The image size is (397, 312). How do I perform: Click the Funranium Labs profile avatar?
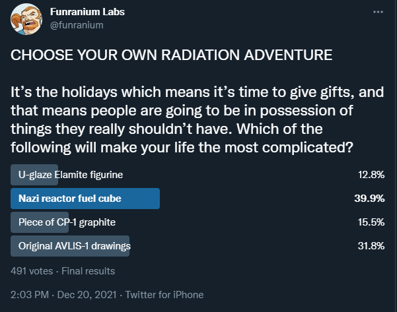pyautogui.click(x=26, y=19)
